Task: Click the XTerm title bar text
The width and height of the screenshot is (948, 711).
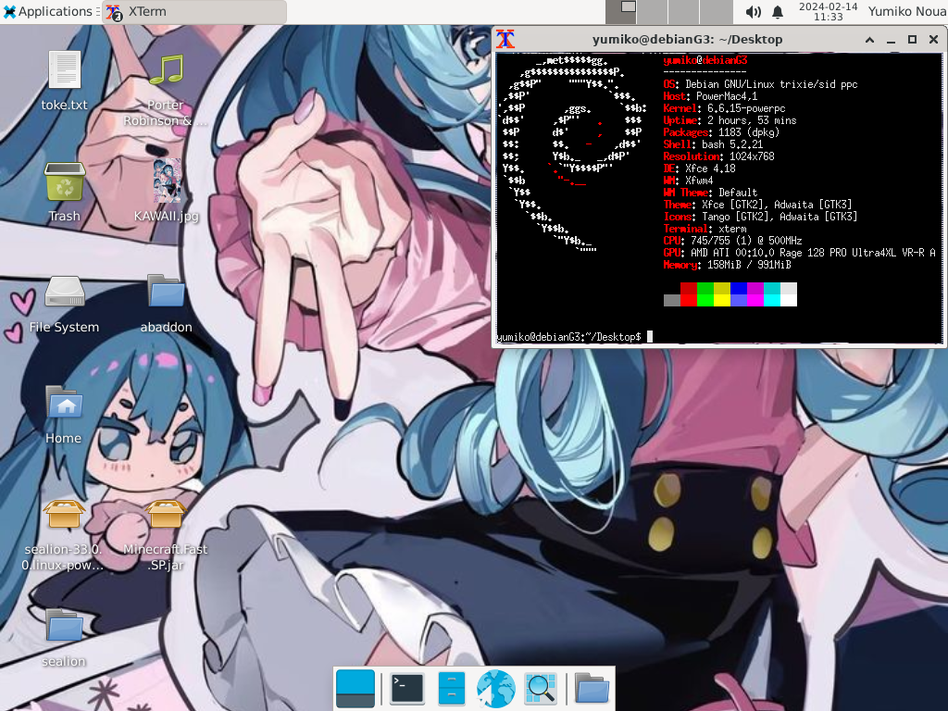Action: tap(688, 39)
